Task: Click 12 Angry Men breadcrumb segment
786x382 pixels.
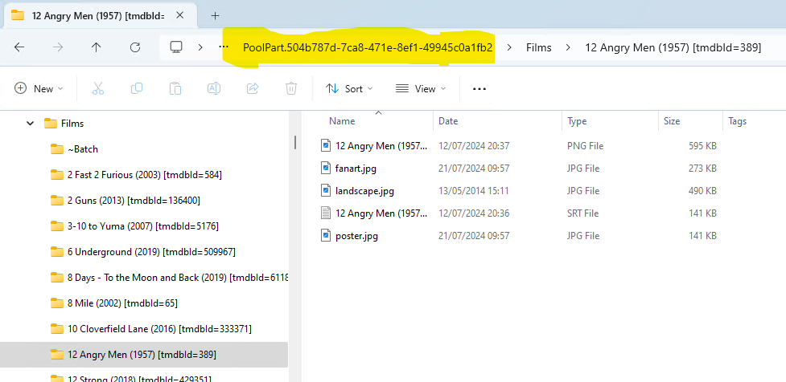Action: tap(673, 47)
